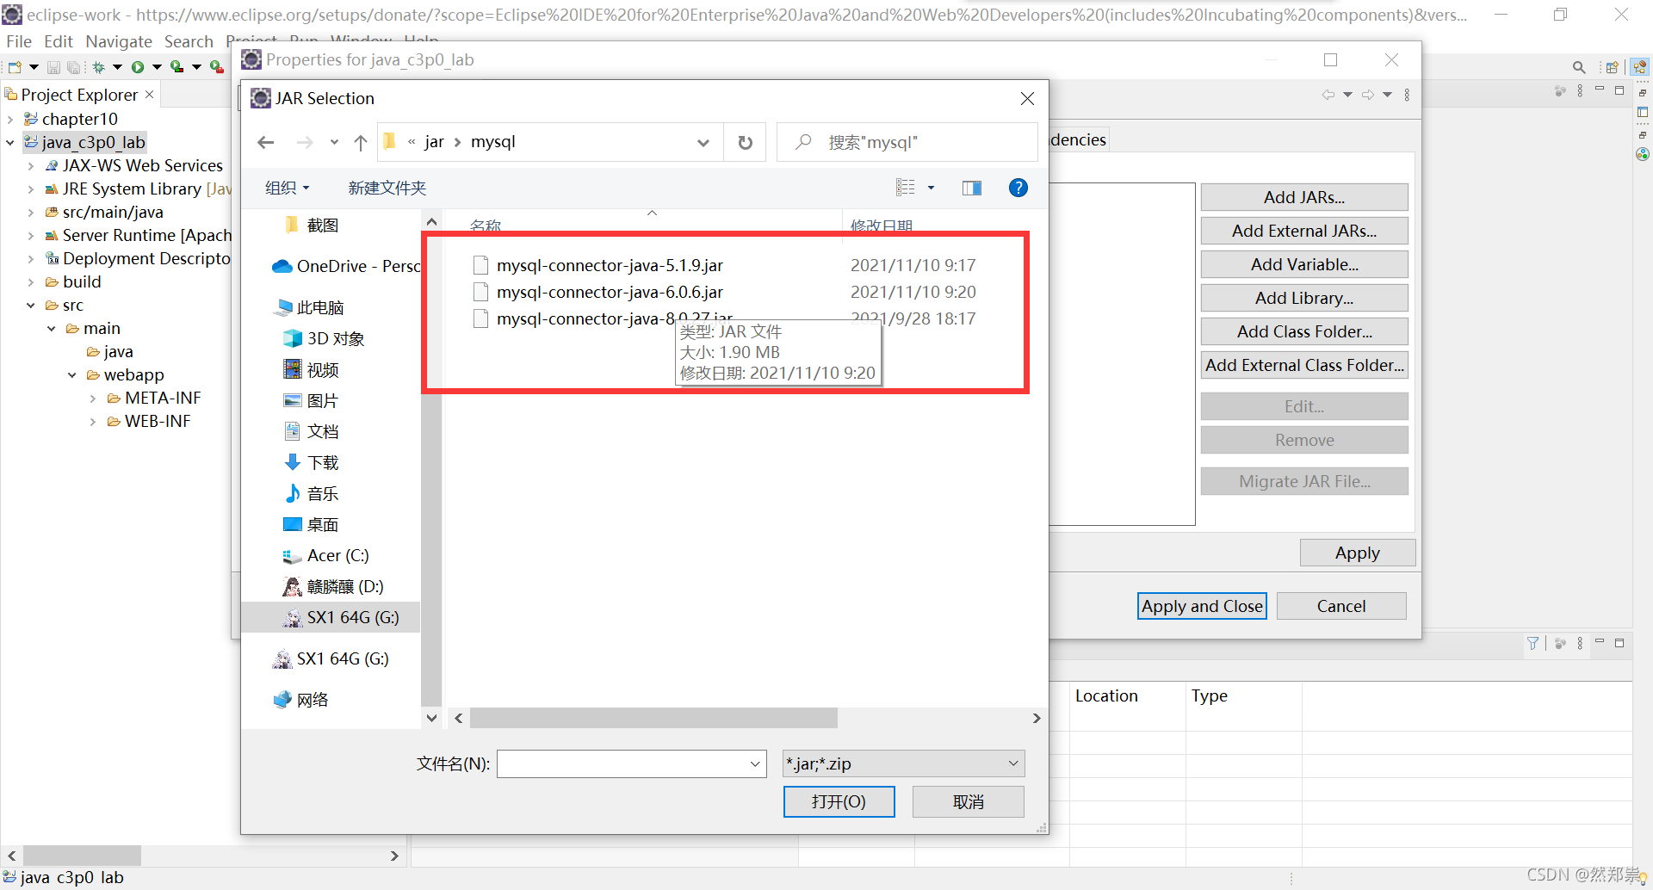Expand the file name combo box arrow
This screenshot has width=1653, height=890.
754,763
